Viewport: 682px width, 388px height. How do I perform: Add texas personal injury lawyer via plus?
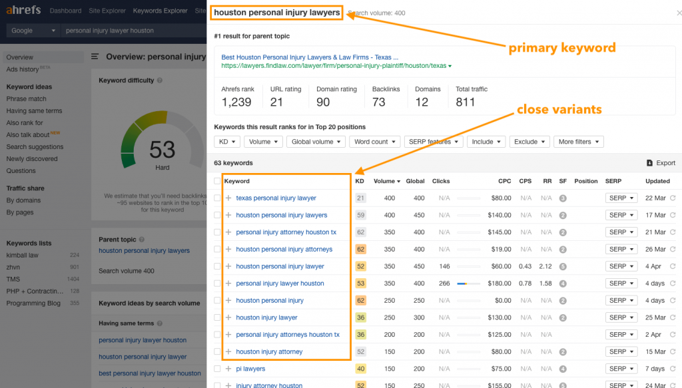tap(228, 198)
